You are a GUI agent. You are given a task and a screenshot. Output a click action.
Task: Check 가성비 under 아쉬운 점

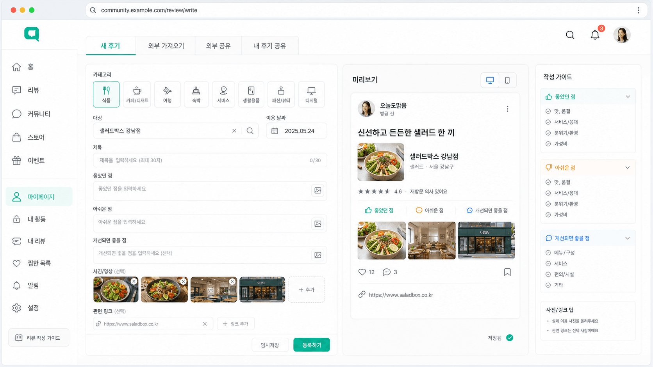coord(548,215)
